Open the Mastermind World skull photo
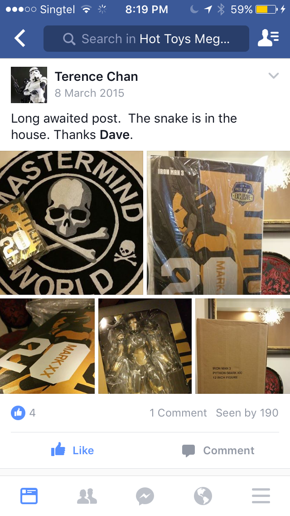 (x=72, y=223)
